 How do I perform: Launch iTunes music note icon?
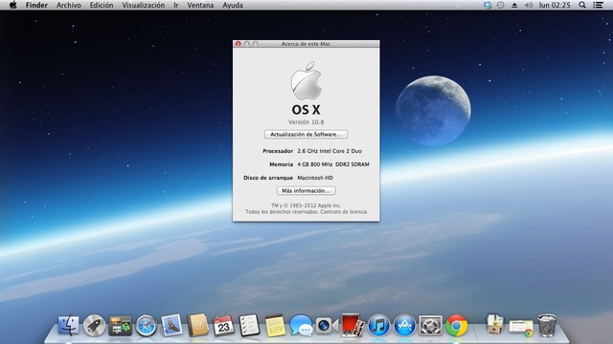pos(378,325)
